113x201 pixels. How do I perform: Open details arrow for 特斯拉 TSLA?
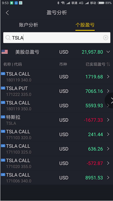click(108, 120)
